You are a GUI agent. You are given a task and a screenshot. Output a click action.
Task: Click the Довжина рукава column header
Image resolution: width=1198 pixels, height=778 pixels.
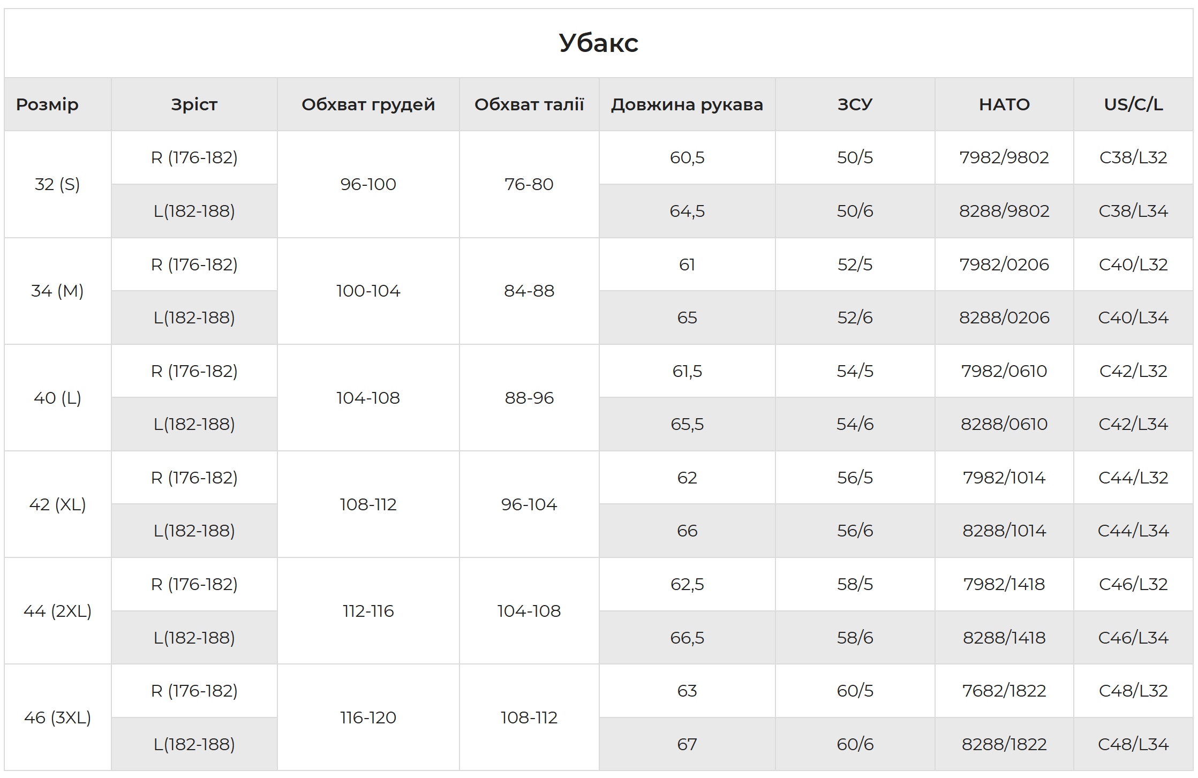pyautogui.click(x=687, y=104)
